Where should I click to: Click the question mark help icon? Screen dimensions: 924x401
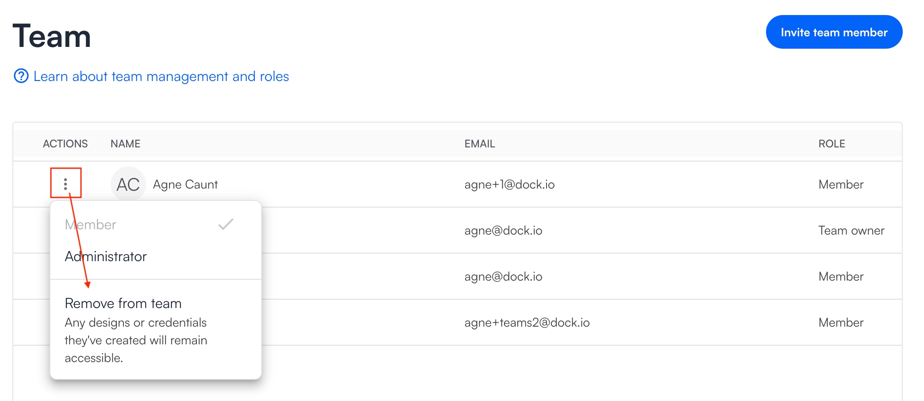[x=21, y=76]
